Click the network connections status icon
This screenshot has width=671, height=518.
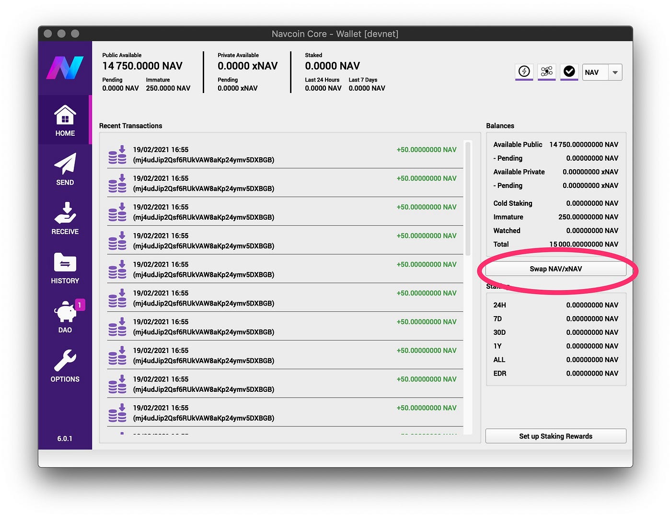tap(547, 71)
